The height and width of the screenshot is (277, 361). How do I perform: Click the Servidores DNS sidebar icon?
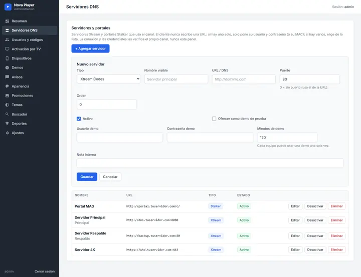(7, 30)
